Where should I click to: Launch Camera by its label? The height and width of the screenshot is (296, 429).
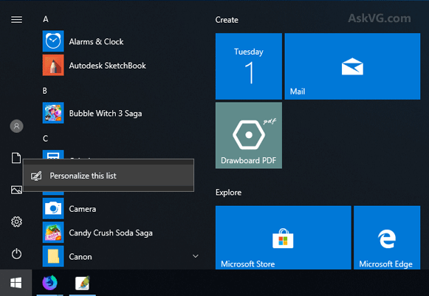[x=83, y=209]
